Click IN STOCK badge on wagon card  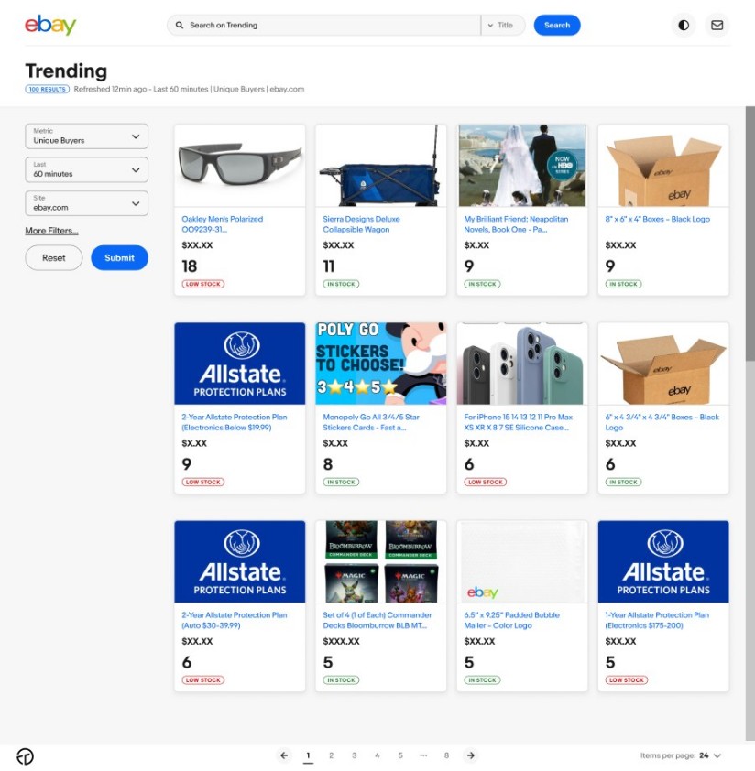pyautogui.click(x=341, y=284)
